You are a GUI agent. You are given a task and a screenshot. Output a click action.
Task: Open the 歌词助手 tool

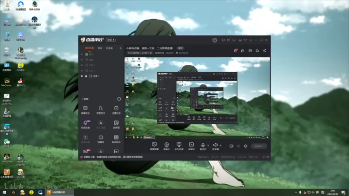[x=116, y=139]
